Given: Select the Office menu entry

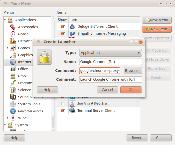Looking at the screenshot, I should click(23, 69).
